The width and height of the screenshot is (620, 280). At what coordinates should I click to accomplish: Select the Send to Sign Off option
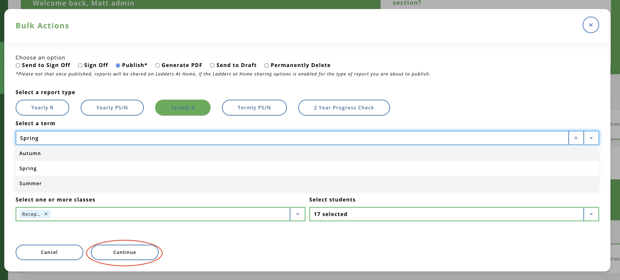pyautogui.click(x=18, y=65)
